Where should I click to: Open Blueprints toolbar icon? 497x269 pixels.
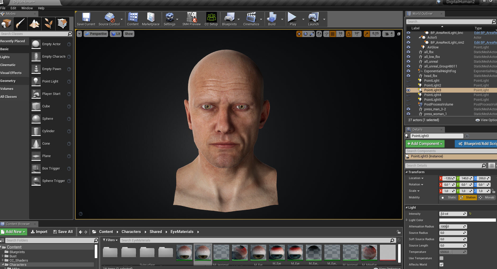(x=229, y=19)
